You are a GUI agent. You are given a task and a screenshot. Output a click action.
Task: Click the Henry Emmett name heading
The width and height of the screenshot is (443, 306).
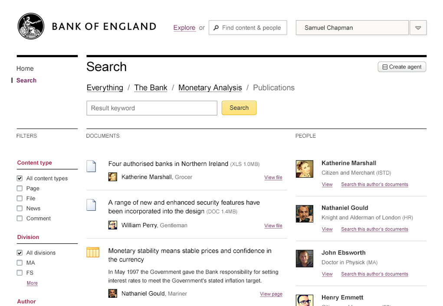pyautogui.click(x=342, y=297)
